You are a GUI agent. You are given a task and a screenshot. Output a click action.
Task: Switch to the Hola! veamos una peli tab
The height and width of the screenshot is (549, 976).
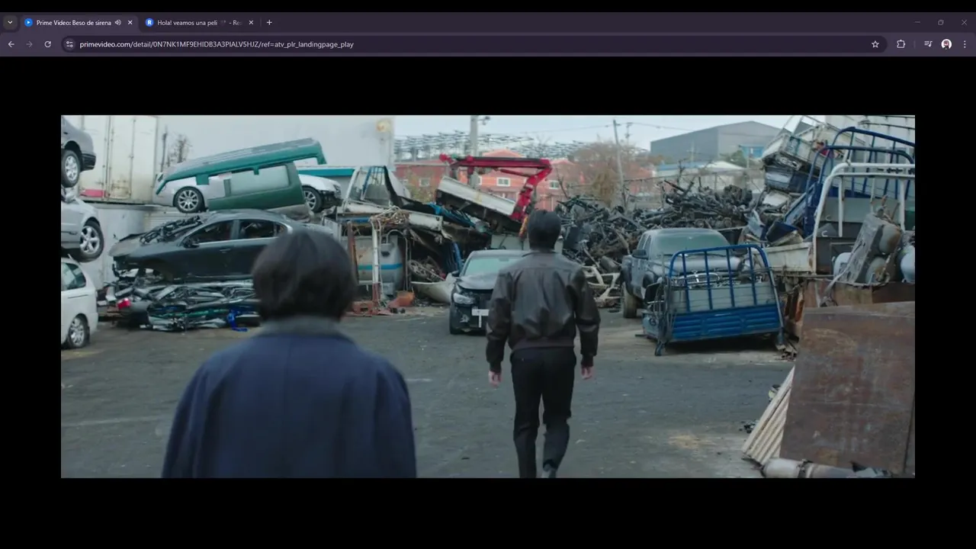(x=200, y=23)
